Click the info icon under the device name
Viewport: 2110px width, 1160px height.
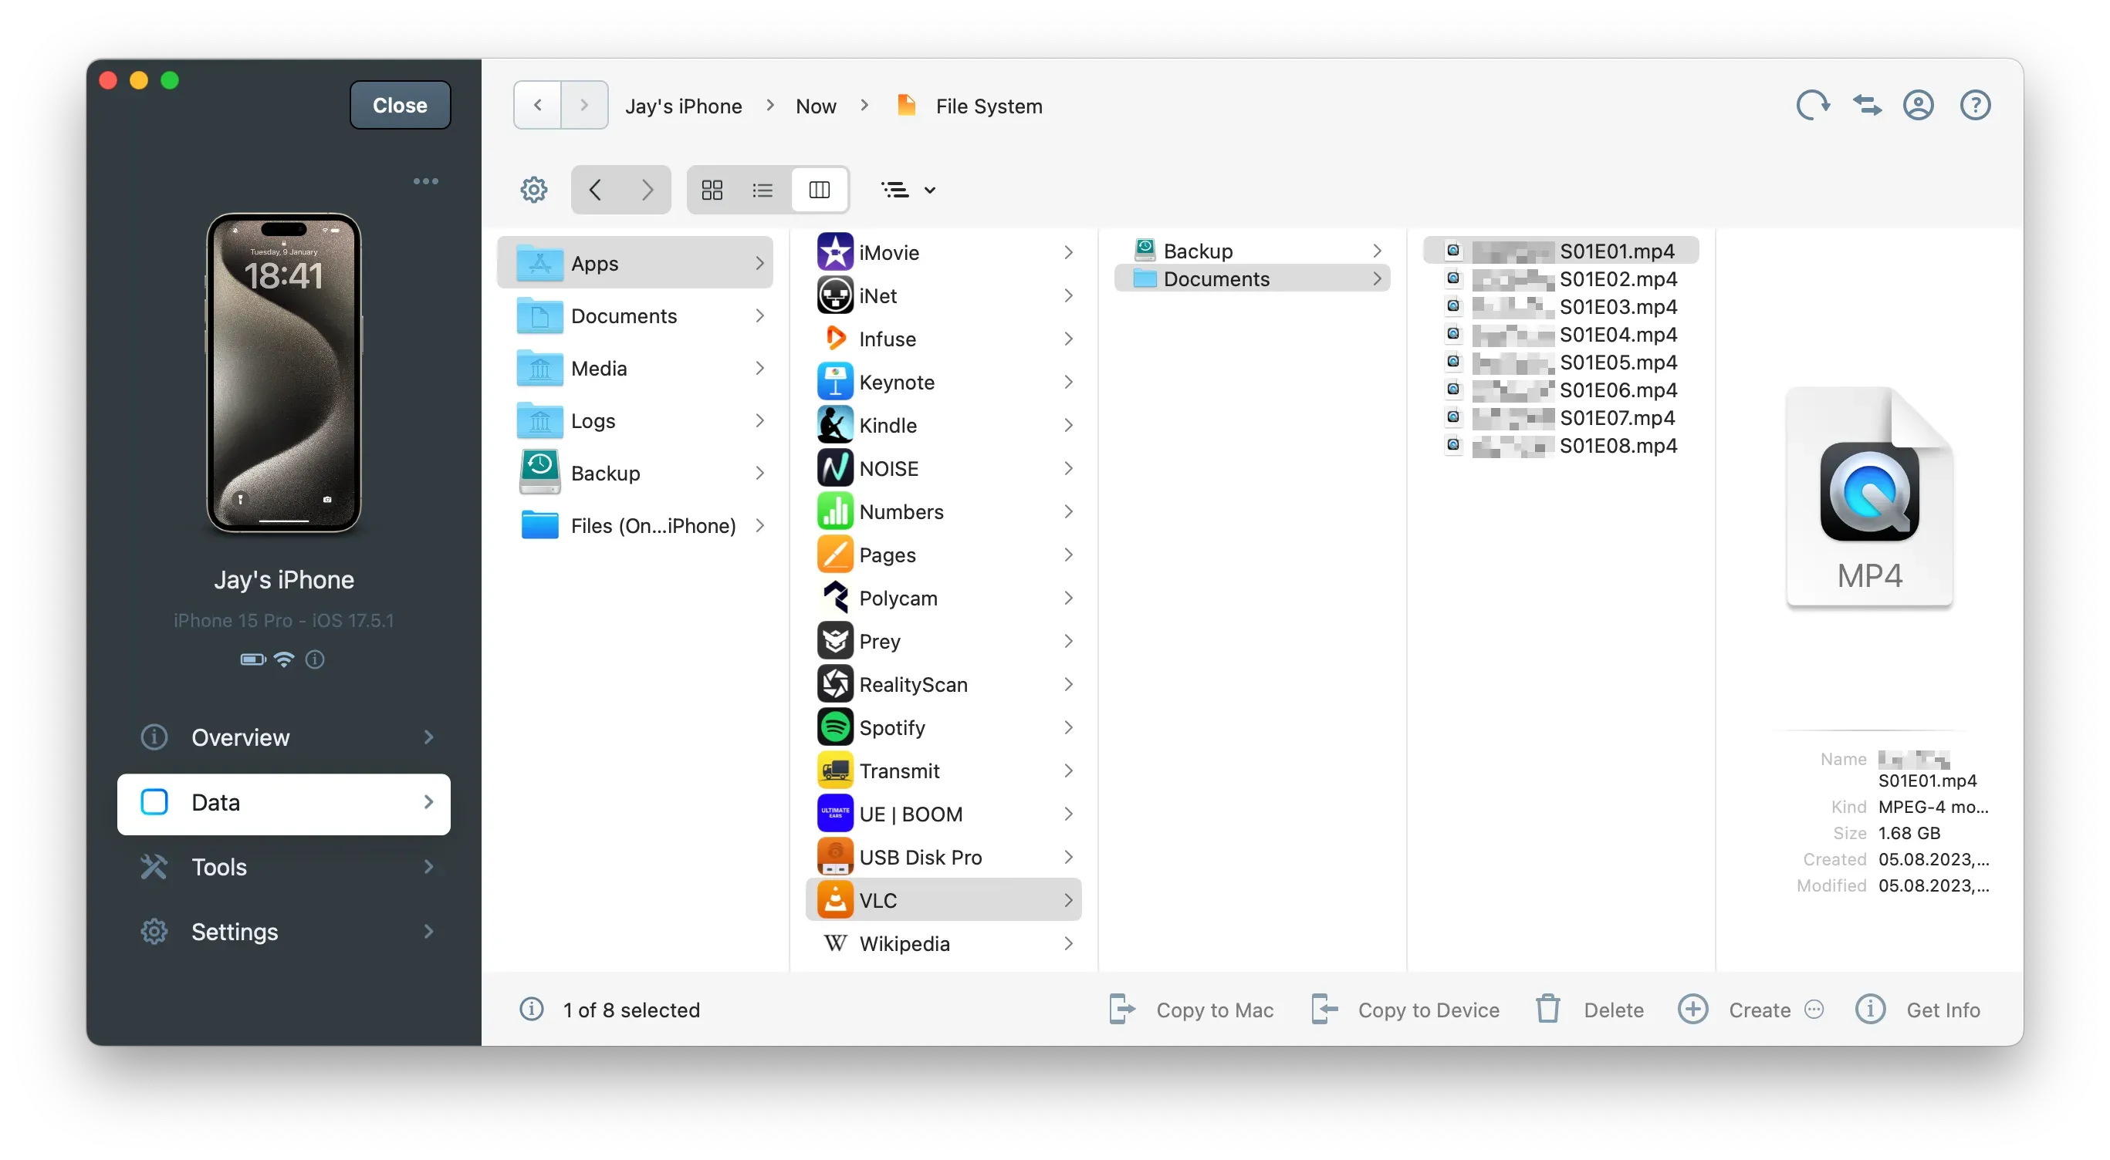(316, 659)
